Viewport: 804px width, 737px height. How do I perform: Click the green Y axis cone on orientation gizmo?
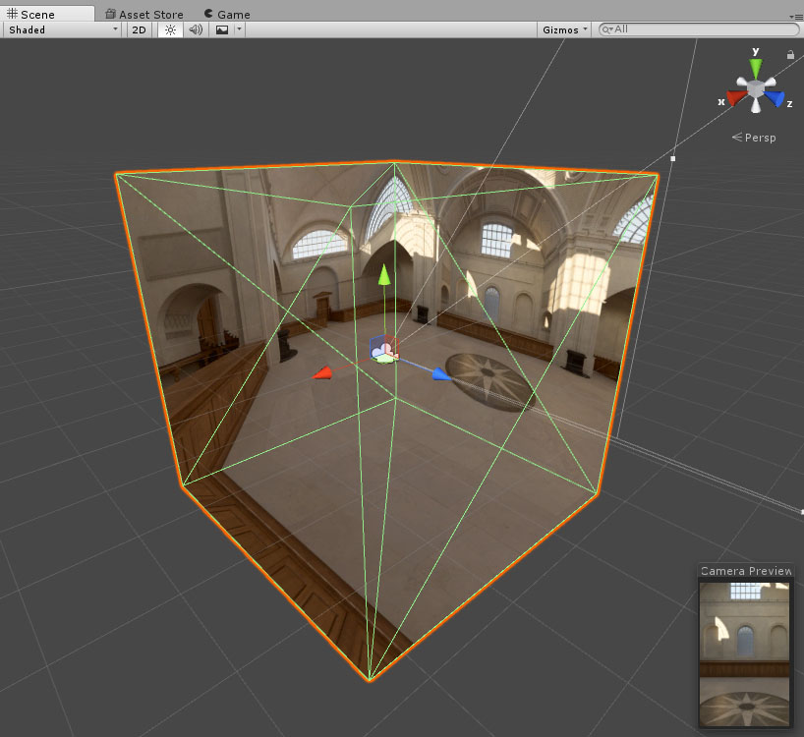755,67
